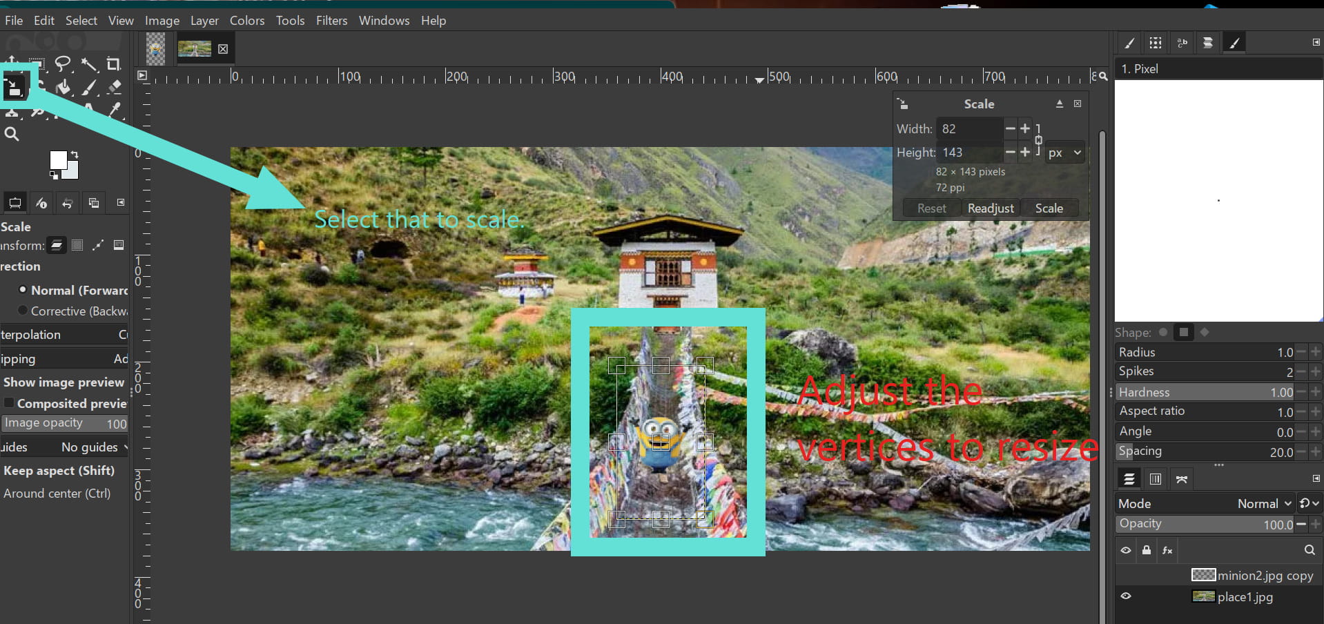Open the Select menu

pos(81,21)
